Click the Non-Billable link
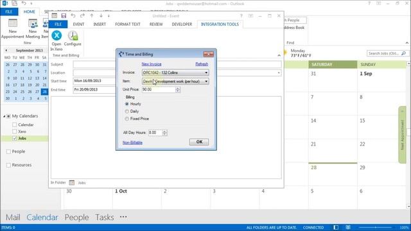 click(132, 142)
